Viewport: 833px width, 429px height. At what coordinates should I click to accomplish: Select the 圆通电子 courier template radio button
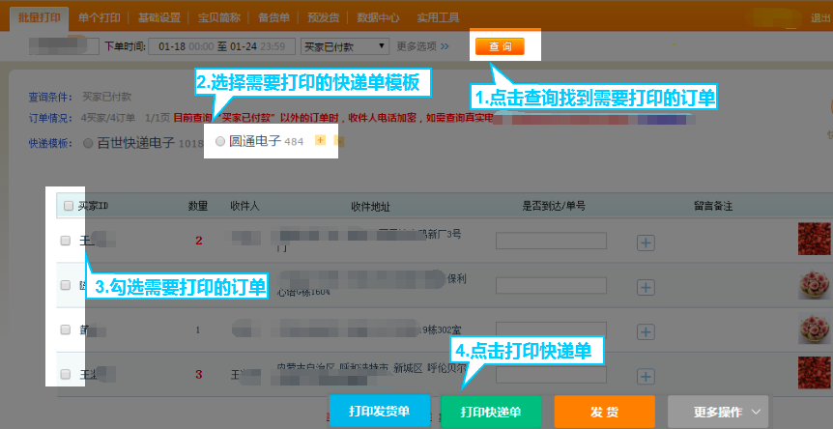[220, 141]
